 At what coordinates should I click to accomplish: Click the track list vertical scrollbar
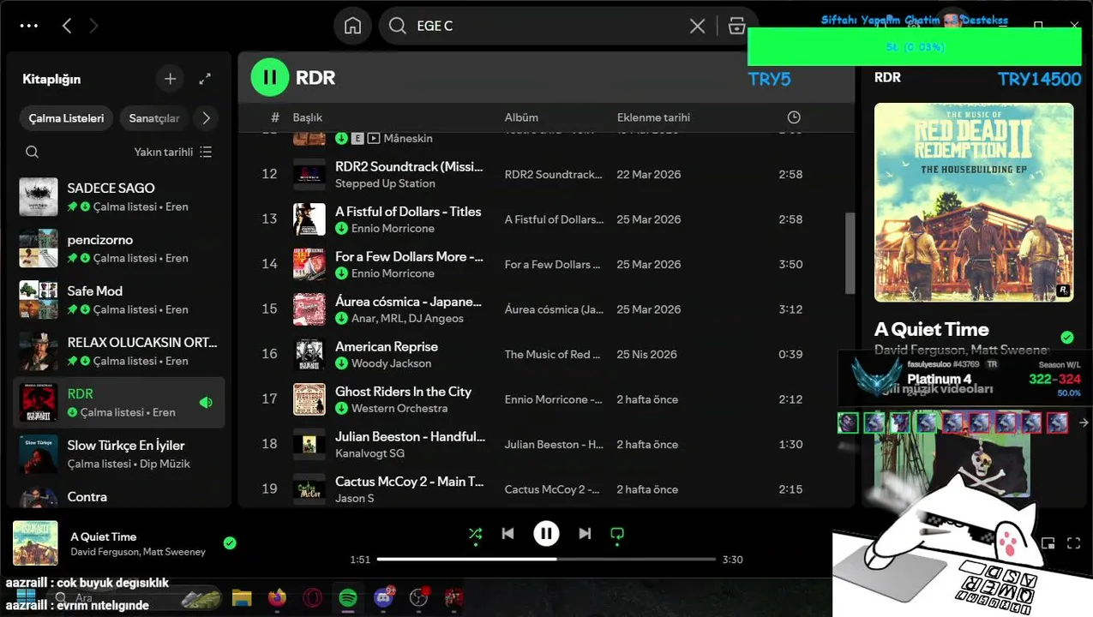850,253
